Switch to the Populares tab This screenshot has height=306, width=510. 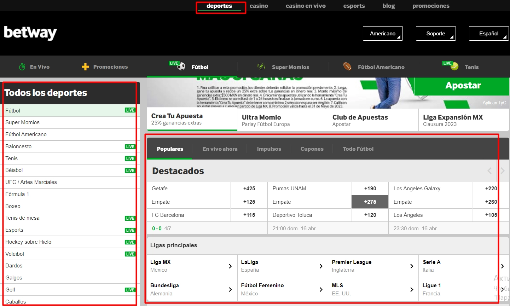coord(170,149)
